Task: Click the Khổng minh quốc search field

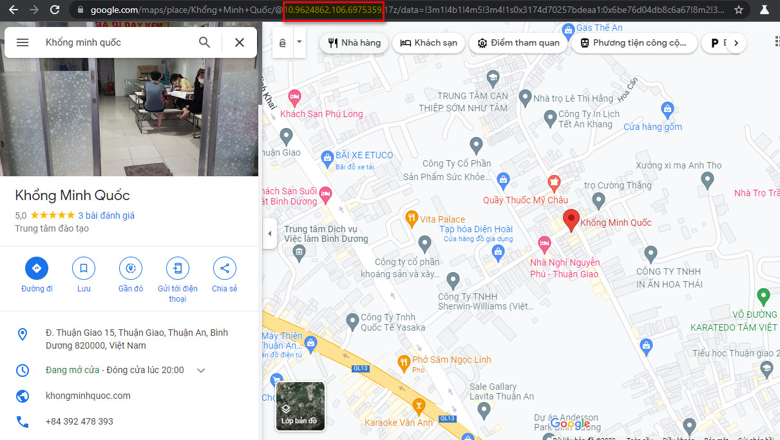Action: 116,42
